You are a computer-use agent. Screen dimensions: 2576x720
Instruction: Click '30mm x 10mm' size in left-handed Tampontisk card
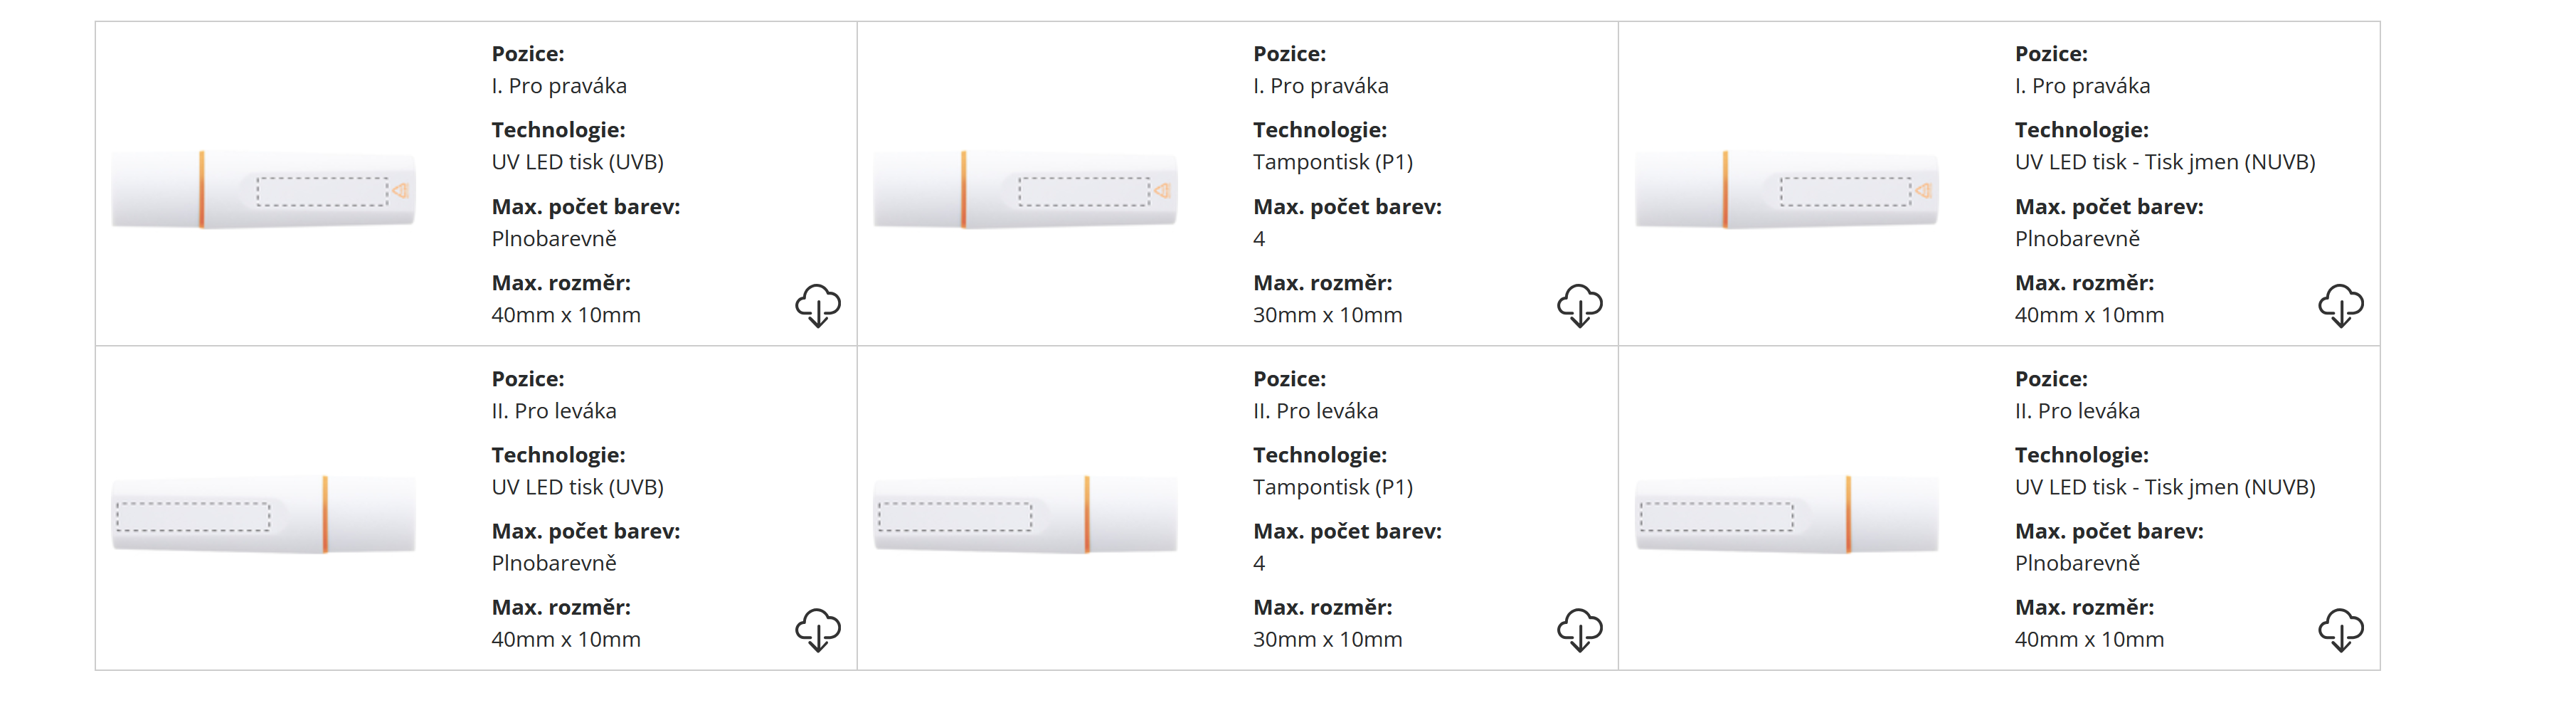(x=1327, y=639)
